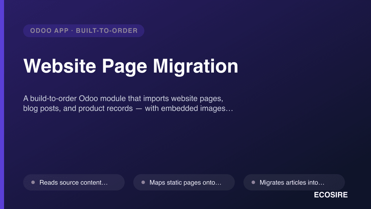Click the bullet dot beside "Reads source content…"
371x209 pixels.
[x=33, y=182]
